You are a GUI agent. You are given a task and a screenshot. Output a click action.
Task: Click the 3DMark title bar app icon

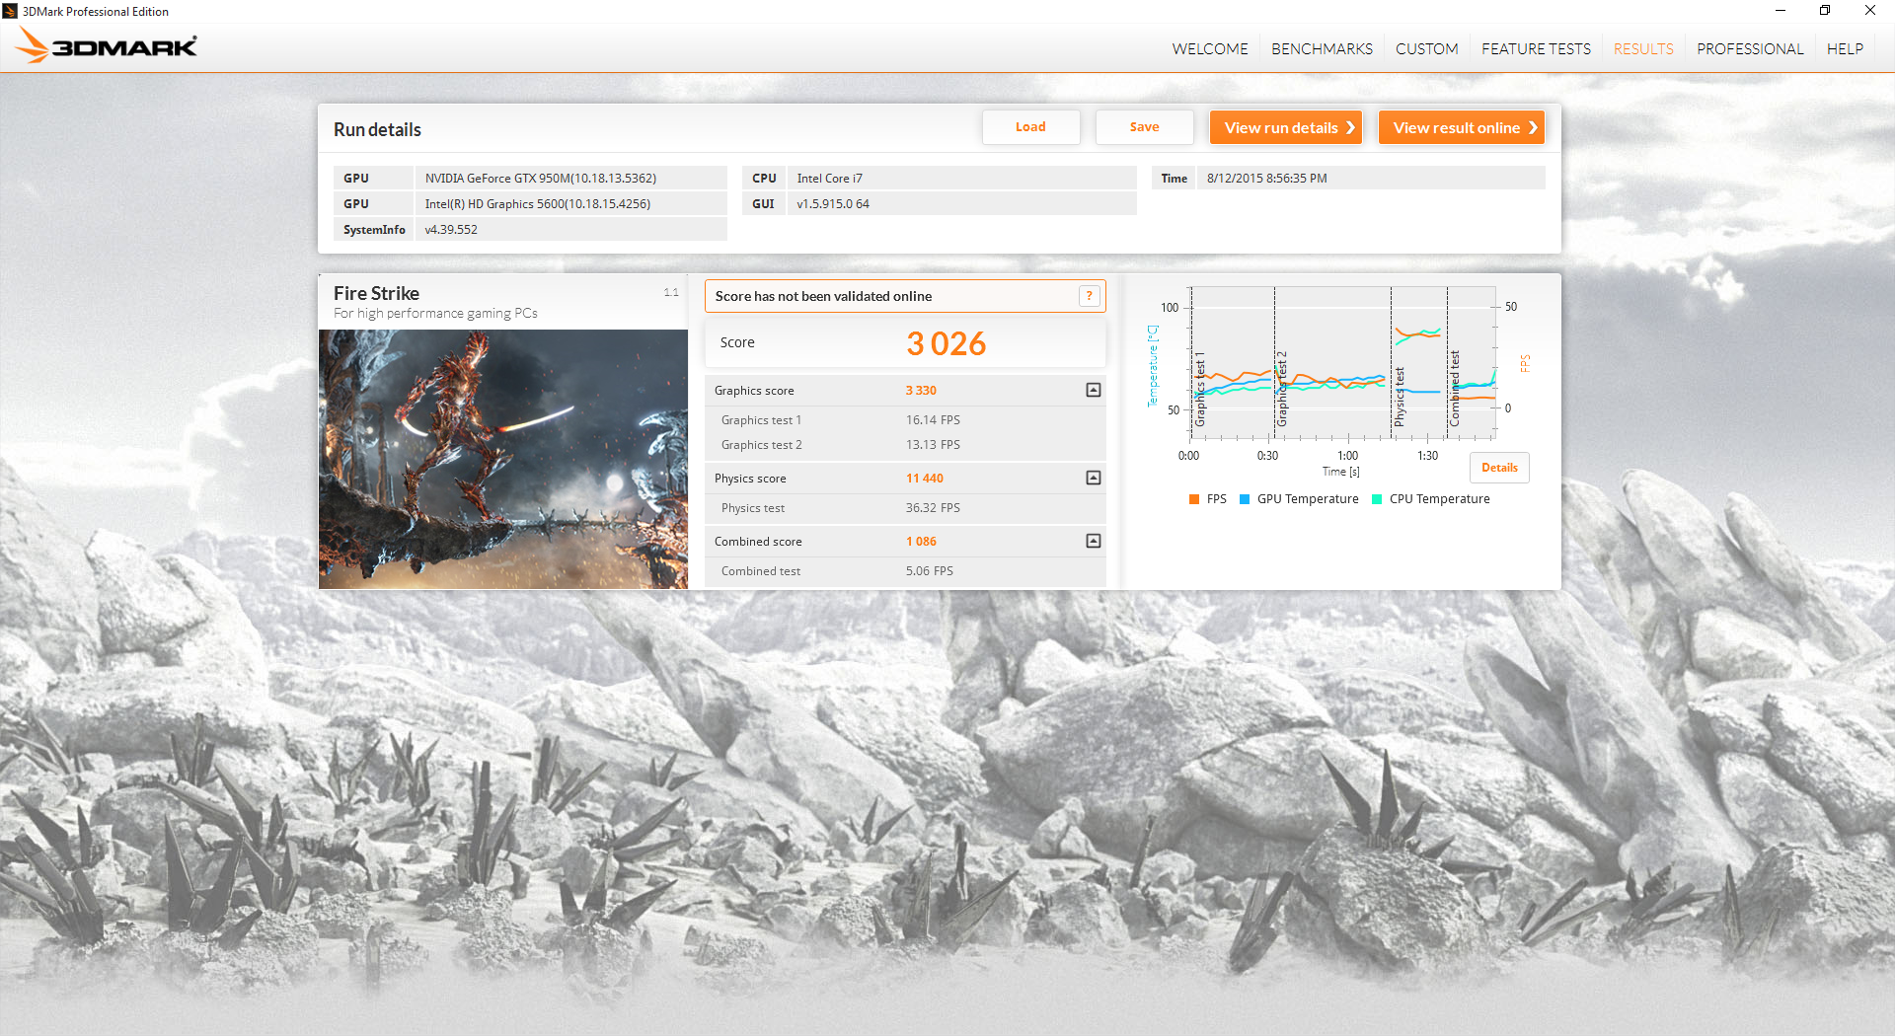[x=10, y=11]
